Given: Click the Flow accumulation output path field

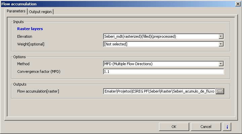Looking at the screenshot, I should [x=159, y=91].
